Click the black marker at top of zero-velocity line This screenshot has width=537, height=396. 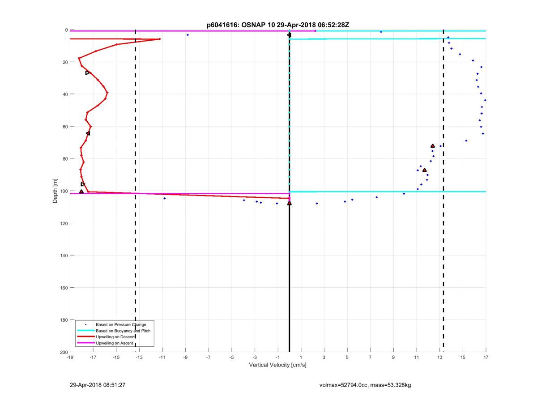tap(289, 34)
